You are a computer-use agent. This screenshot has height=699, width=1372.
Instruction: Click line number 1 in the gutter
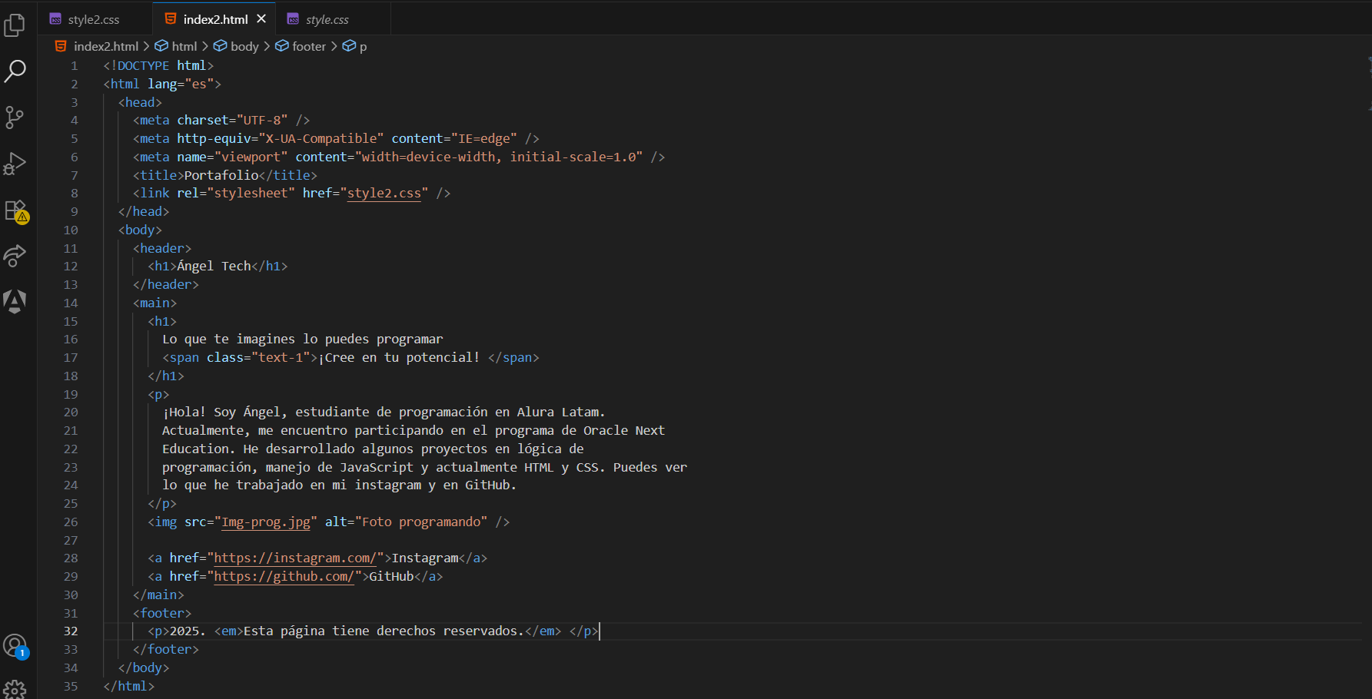click(x=75, y=65)
